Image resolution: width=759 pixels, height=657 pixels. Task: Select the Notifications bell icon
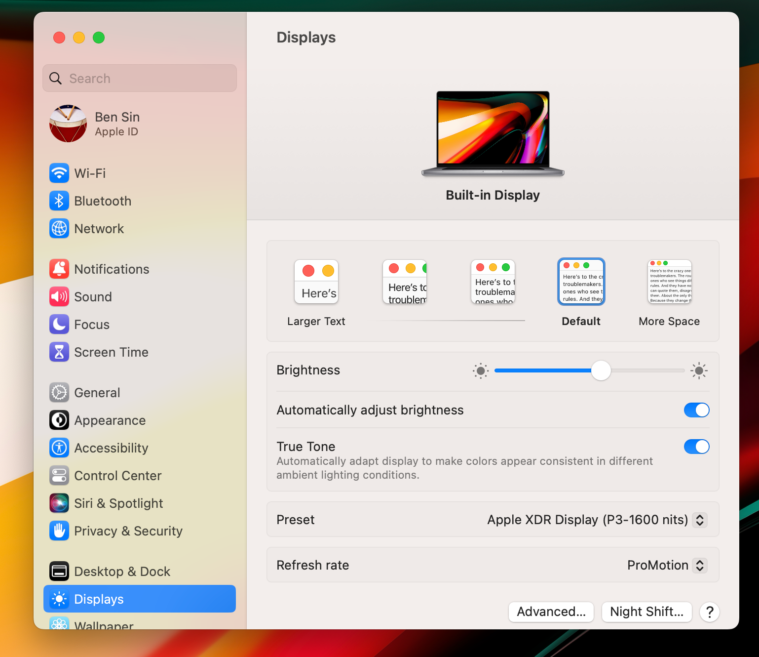[59, 269]
